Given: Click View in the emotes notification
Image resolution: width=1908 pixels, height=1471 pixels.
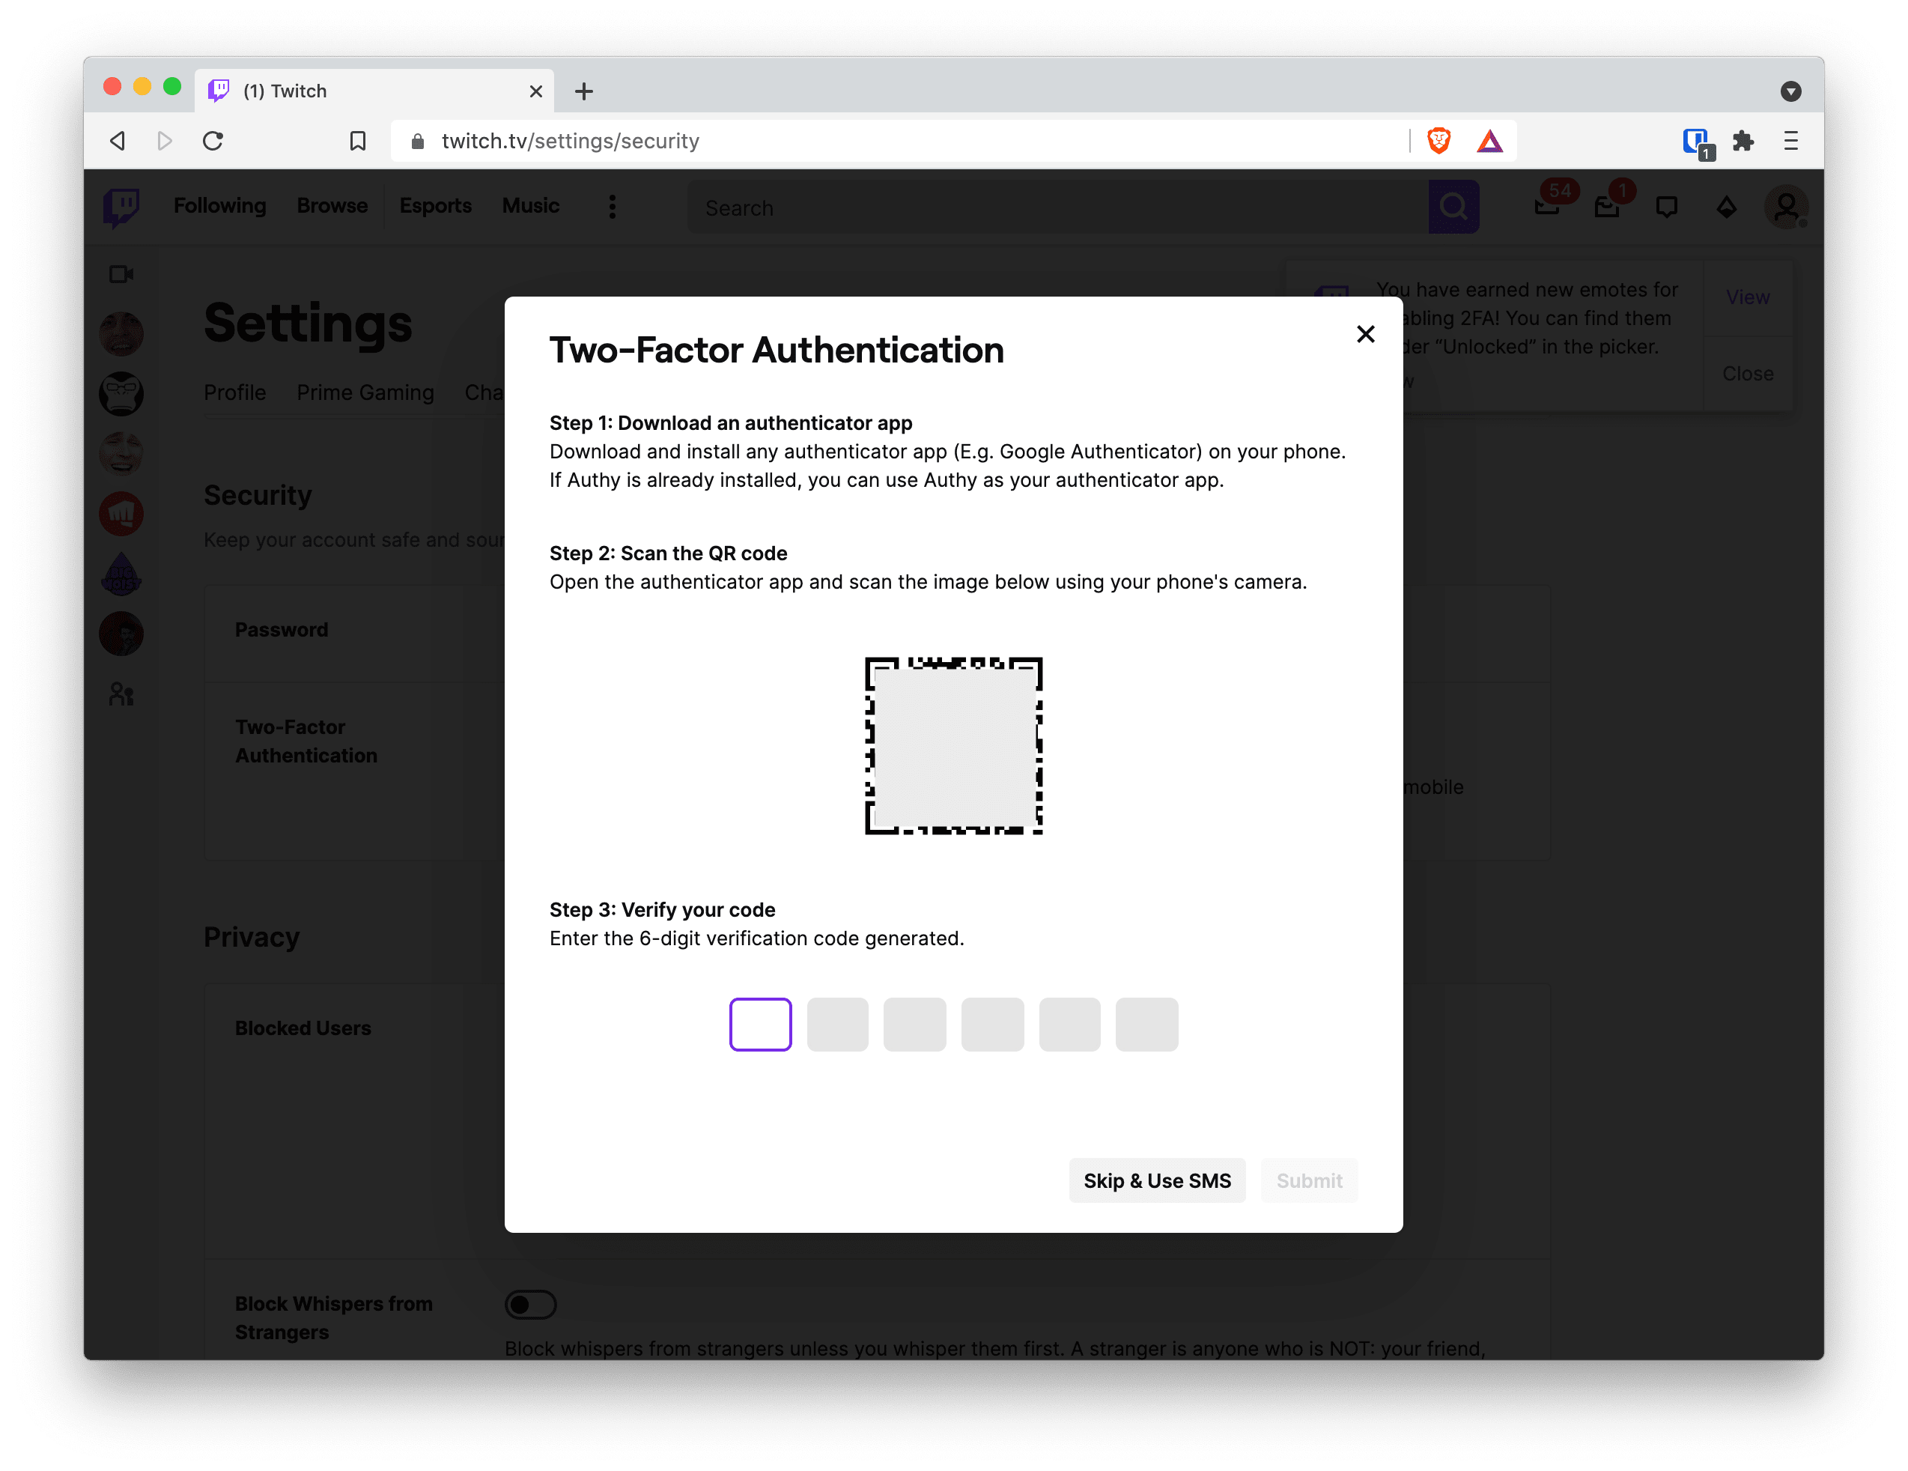Looking at the screenshot, I should [1747, 297].
